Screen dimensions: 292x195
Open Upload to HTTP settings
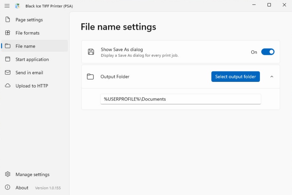click(34, 86)
